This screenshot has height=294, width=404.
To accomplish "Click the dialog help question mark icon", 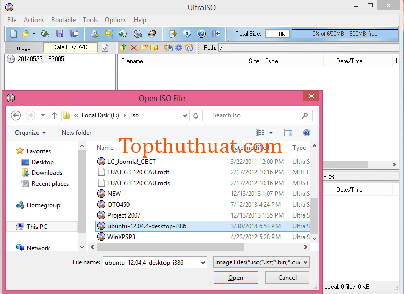I will coord(307,133).
